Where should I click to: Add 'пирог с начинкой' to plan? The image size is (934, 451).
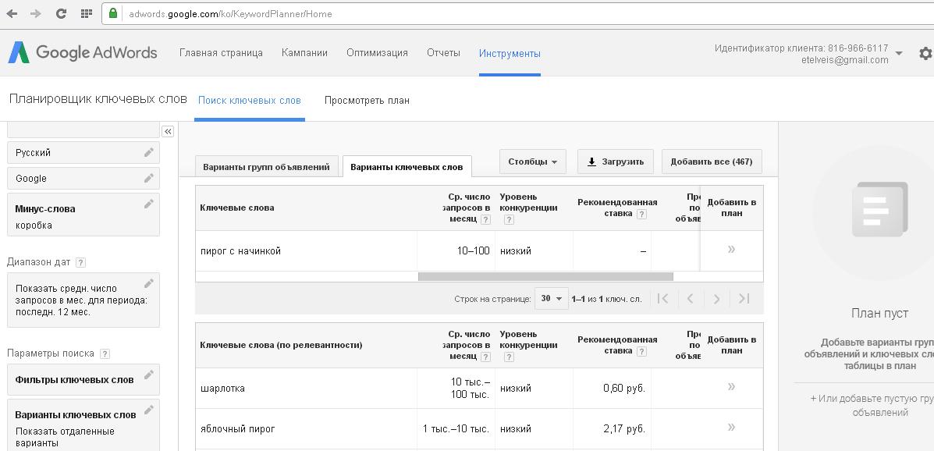[731, 249]
